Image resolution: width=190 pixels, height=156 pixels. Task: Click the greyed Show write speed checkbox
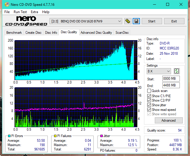(149, 114)
